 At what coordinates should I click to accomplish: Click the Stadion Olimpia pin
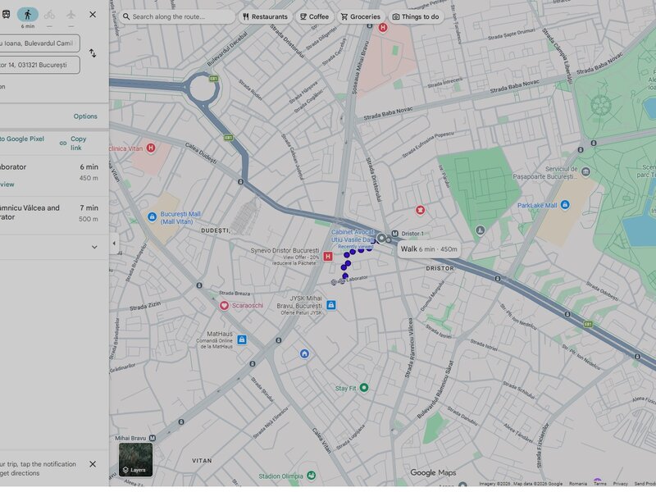[x=311, y=476]
